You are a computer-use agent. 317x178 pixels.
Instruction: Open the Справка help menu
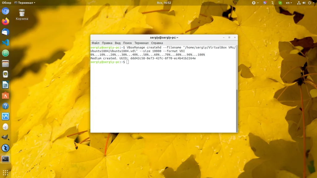tap(157, 43)
